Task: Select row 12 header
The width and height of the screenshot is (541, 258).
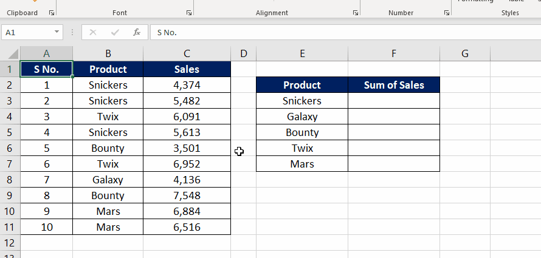Action: (x=10, y=243)
